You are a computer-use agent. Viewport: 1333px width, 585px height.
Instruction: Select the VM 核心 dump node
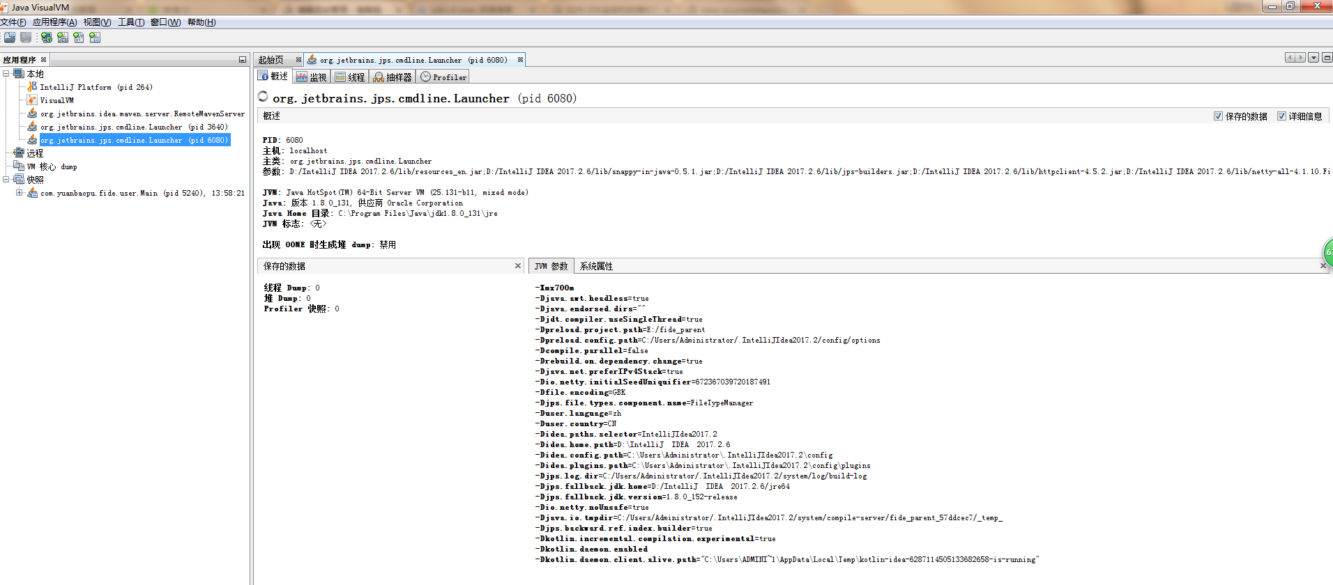coord(52,166)
